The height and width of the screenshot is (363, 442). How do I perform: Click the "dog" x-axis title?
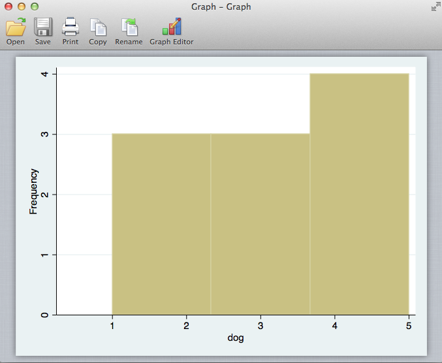click(x=235, y=338)
